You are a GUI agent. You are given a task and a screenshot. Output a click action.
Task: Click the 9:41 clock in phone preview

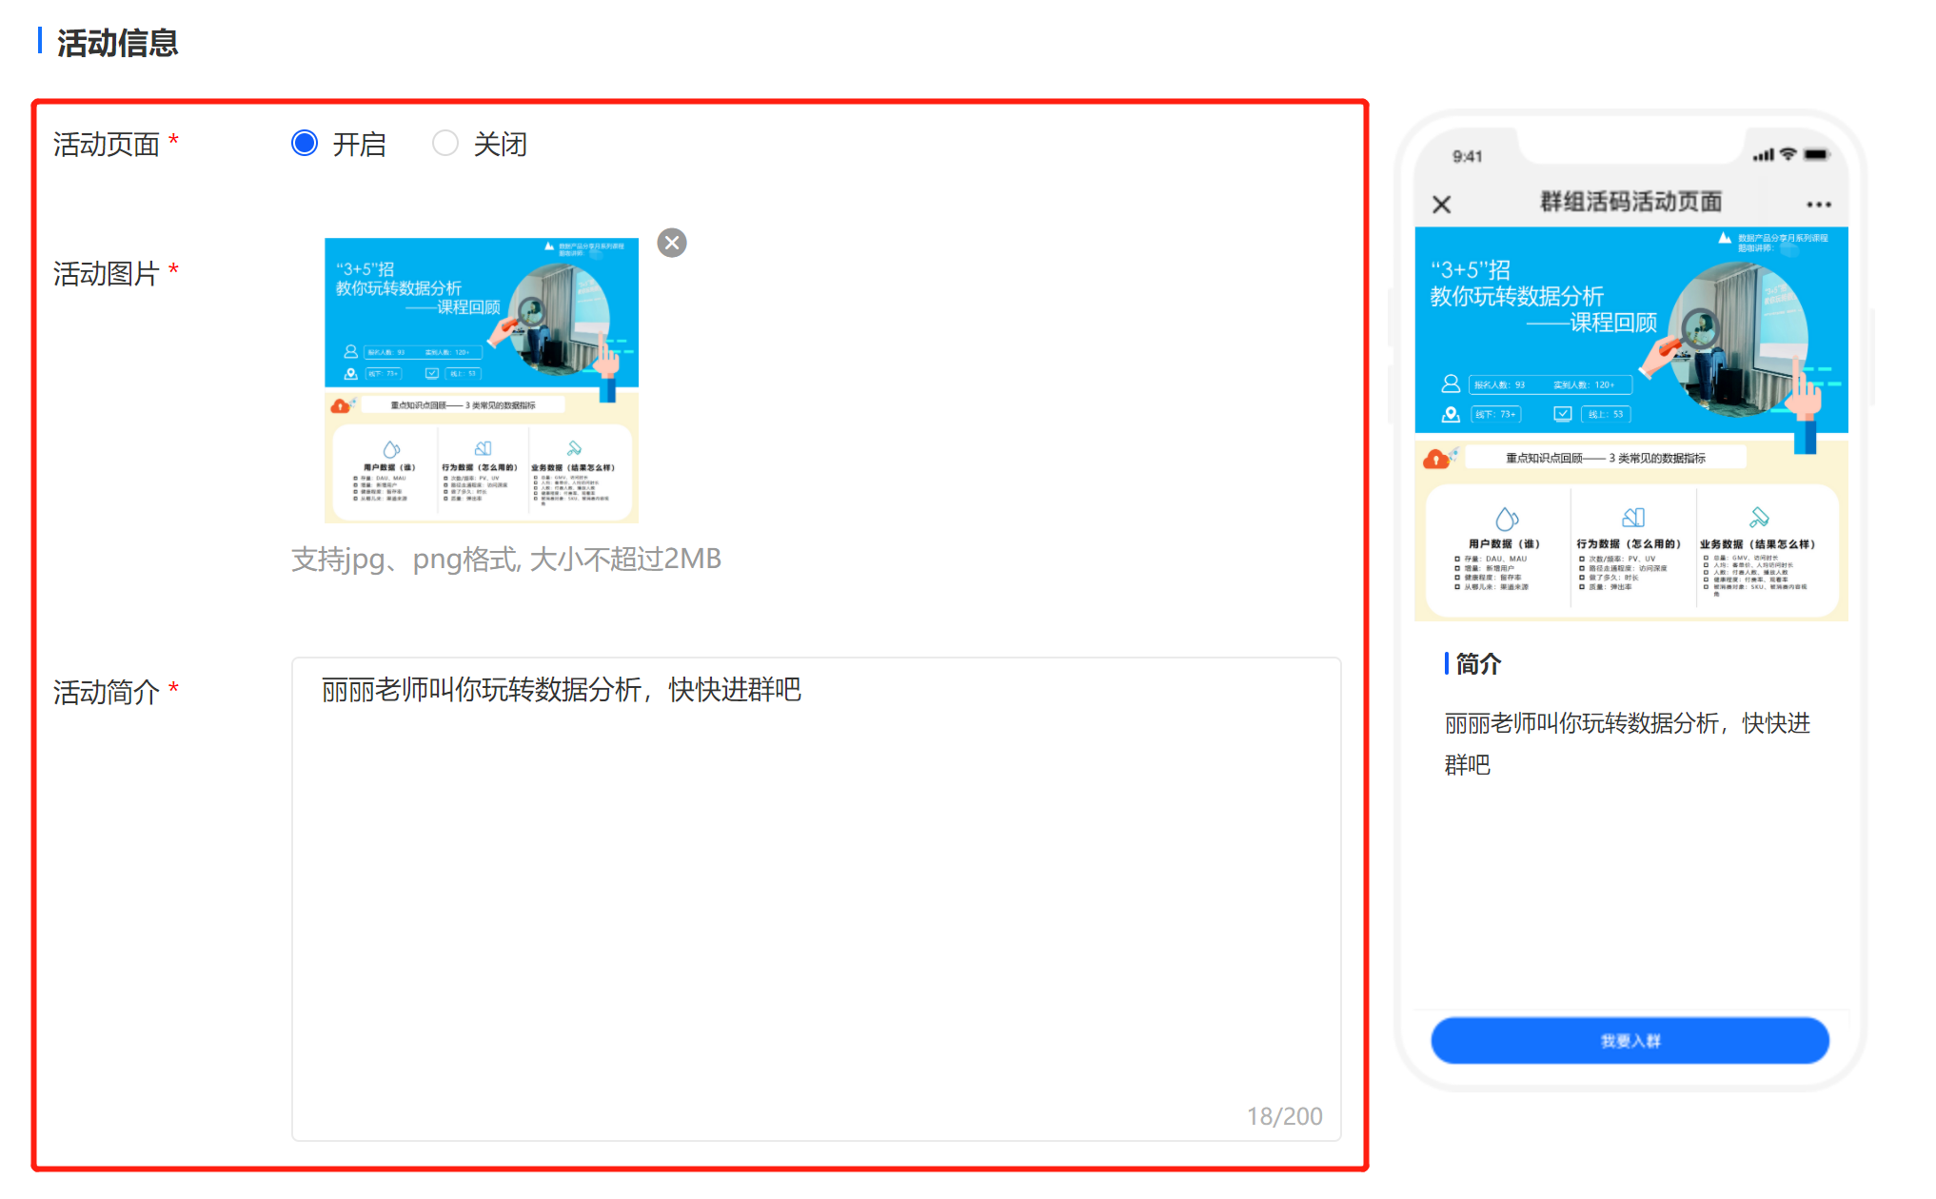(x=1467, y=156)
